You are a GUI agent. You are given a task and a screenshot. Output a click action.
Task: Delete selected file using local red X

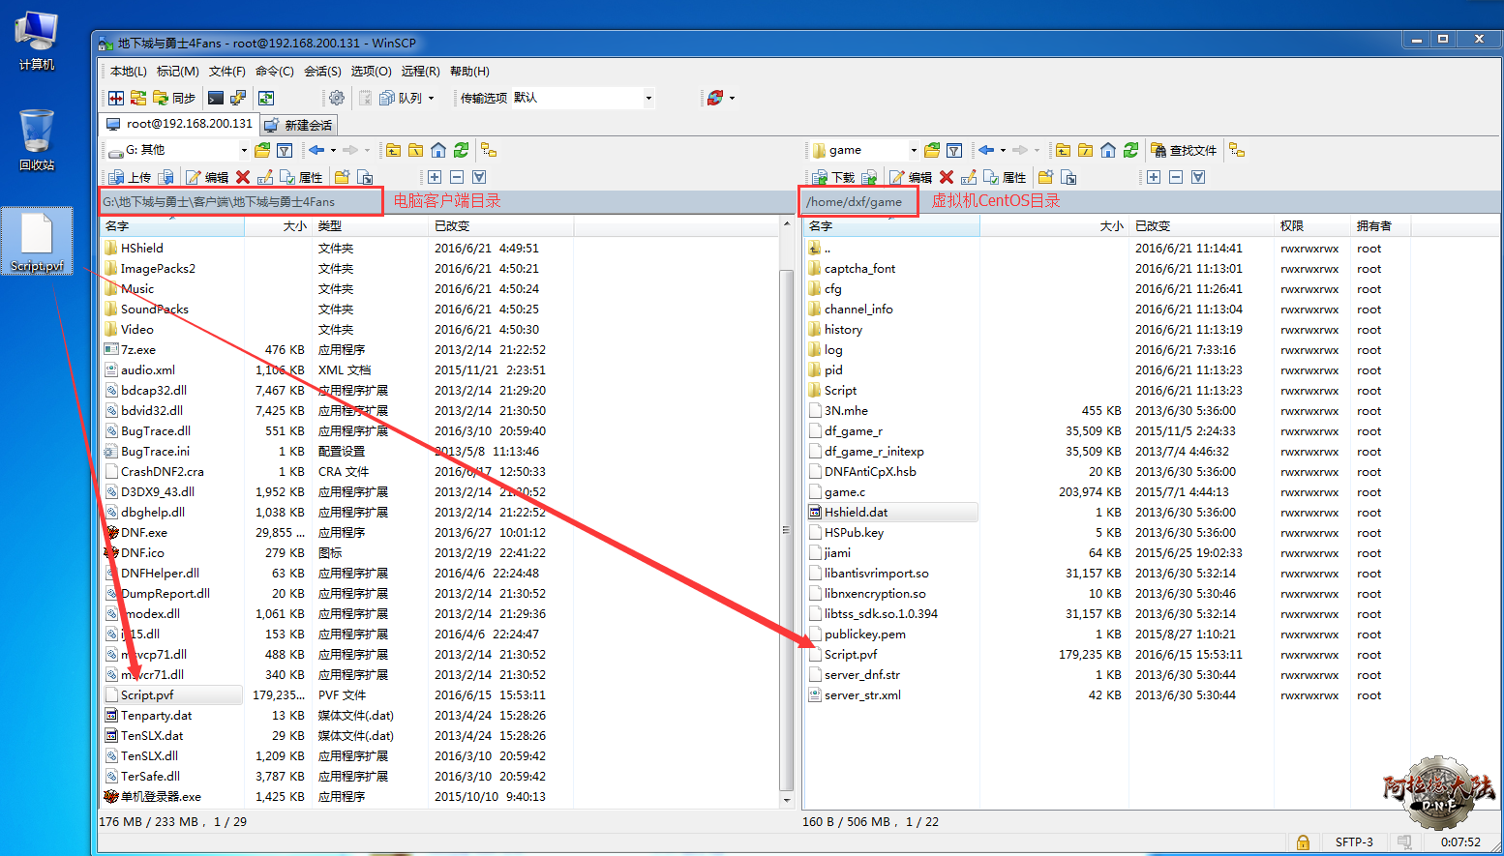(x=243, y=177)
